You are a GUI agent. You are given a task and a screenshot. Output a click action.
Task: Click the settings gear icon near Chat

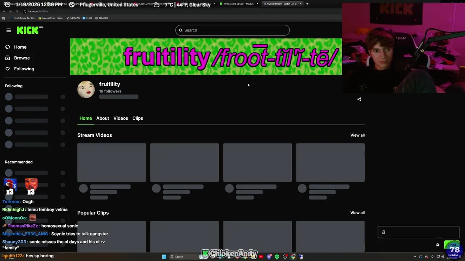438,245
